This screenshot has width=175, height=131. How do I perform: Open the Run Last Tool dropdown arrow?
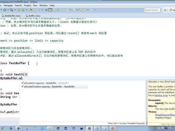(x=15, y=10)
